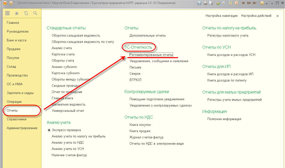Open Книга доходов по патенту

pos(227,80)
